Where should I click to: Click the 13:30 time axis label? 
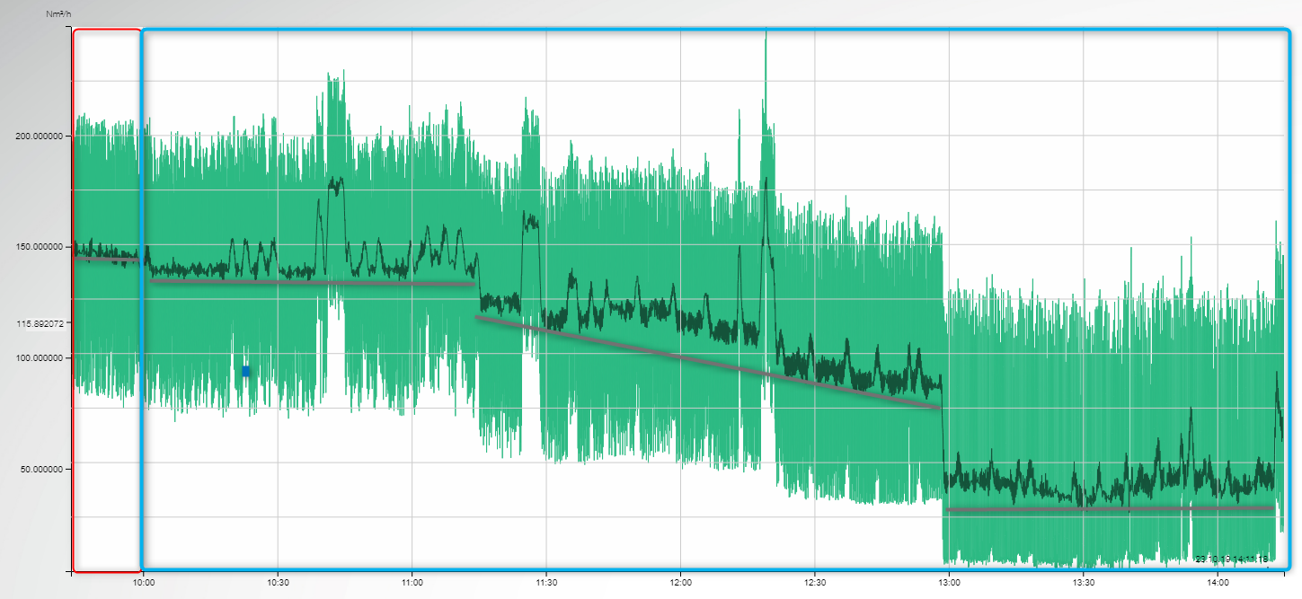point(1084,583)
